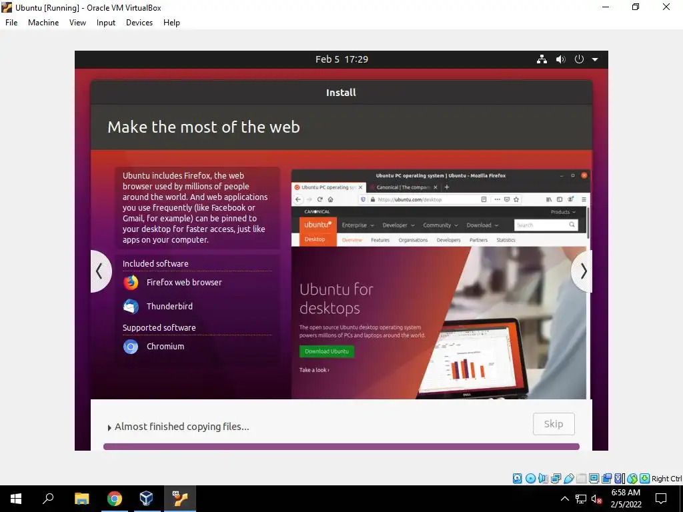Click the 'Included software' heading
Image resolution: width=683 pixels, height=512 pixels.
tap(155, 263)
